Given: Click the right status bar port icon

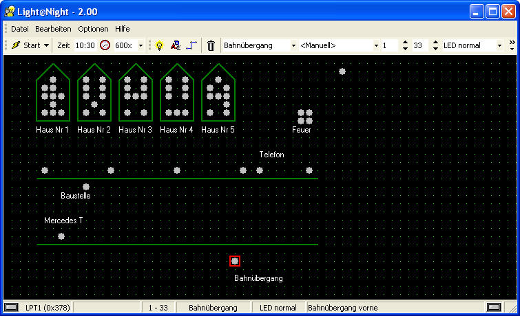Looking at the screenshot, I should pos(494,307).
